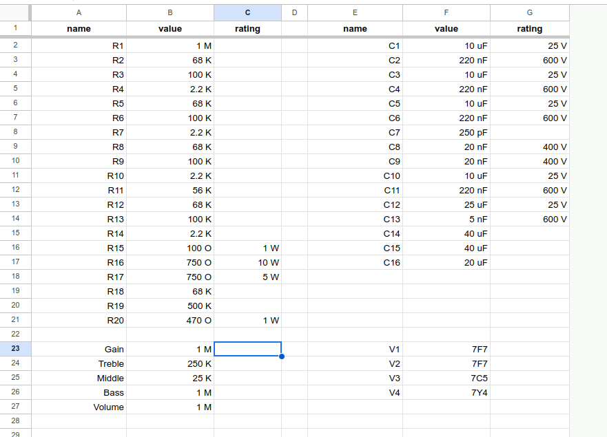Click the C16 value '20 uF'
The height and width of the screenshot is (437, 607).
tap(446, 263)
